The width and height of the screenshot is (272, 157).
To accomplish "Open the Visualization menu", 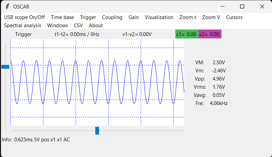I will click(159, 17).
